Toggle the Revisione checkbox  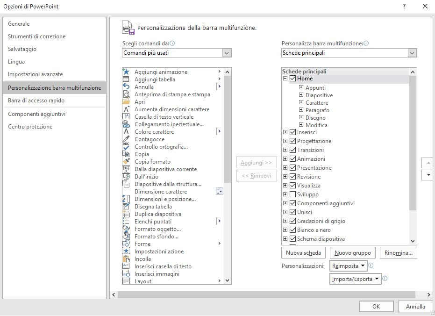[x=292, y=177]
